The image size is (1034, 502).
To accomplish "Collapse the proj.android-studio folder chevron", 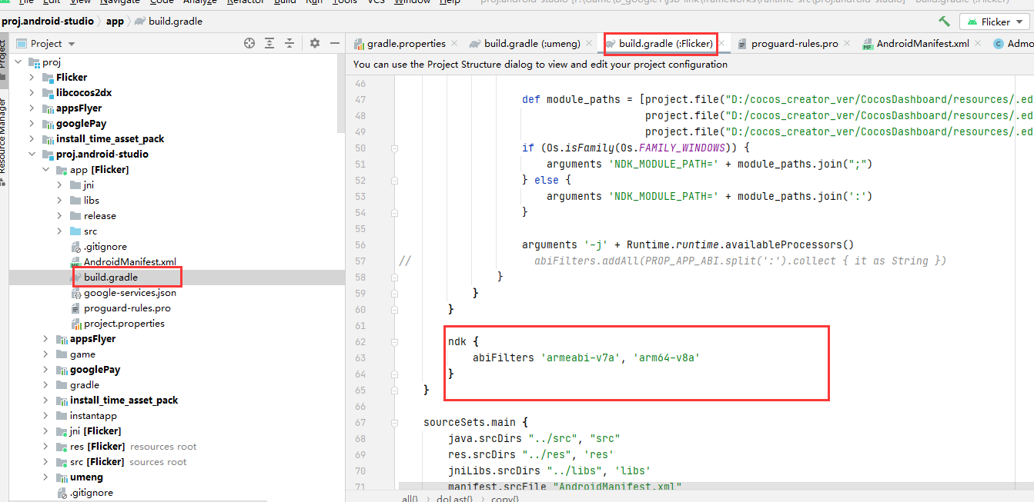I will pos(32,155).
